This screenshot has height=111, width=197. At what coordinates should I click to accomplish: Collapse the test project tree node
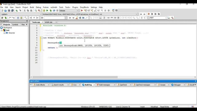pos(2,30)
